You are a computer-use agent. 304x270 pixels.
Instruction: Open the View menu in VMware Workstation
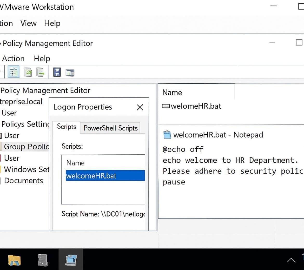point(29,23)
